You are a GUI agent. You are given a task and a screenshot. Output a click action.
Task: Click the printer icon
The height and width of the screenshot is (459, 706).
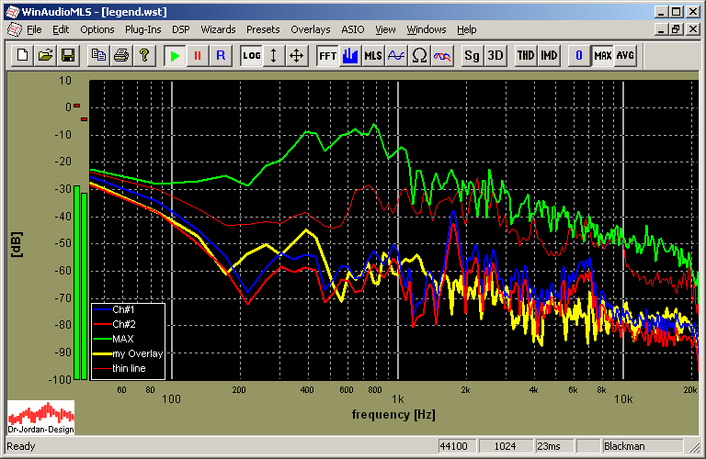click(120, 56)
